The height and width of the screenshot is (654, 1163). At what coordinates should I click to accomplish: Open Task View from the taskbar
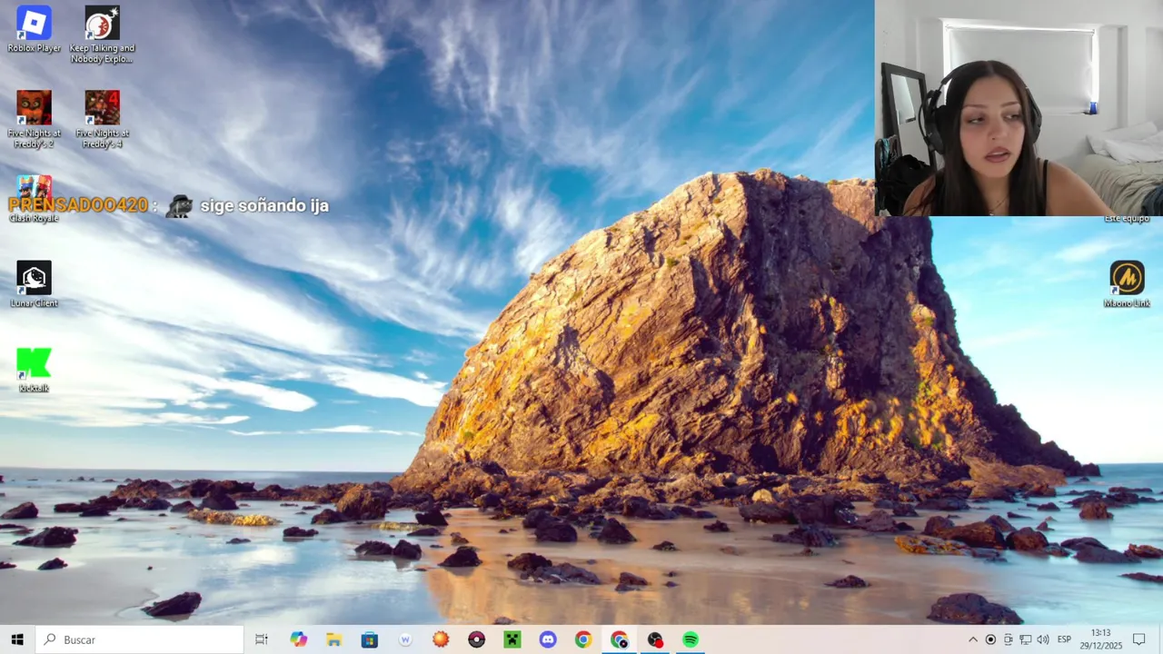pyautogui.click(x=262, y=639)
